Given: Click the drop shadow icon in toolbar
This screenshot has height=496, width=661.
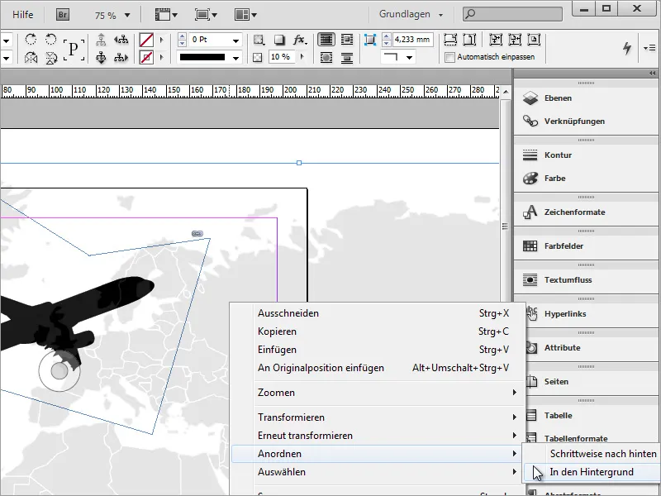Looking at the screenshot, I should point(279,40).
